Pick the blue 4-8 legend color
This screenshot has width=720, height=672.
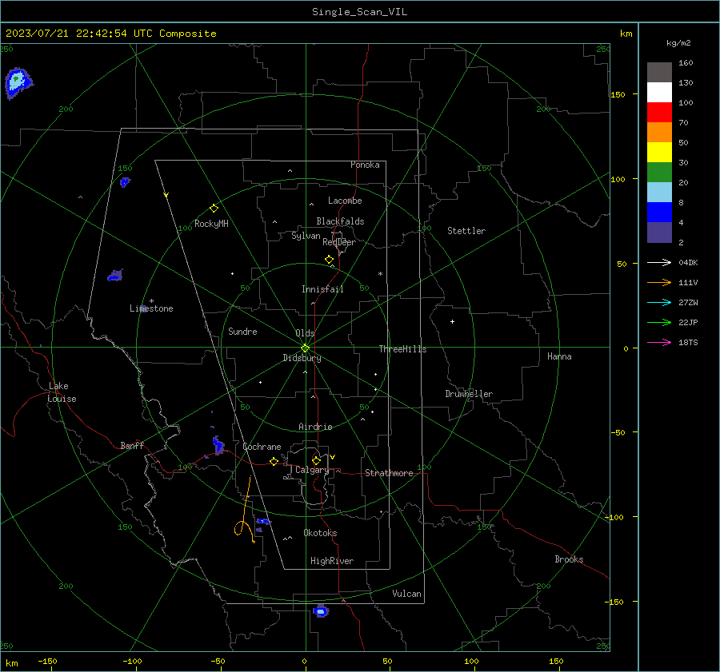(x=659, y=213)
